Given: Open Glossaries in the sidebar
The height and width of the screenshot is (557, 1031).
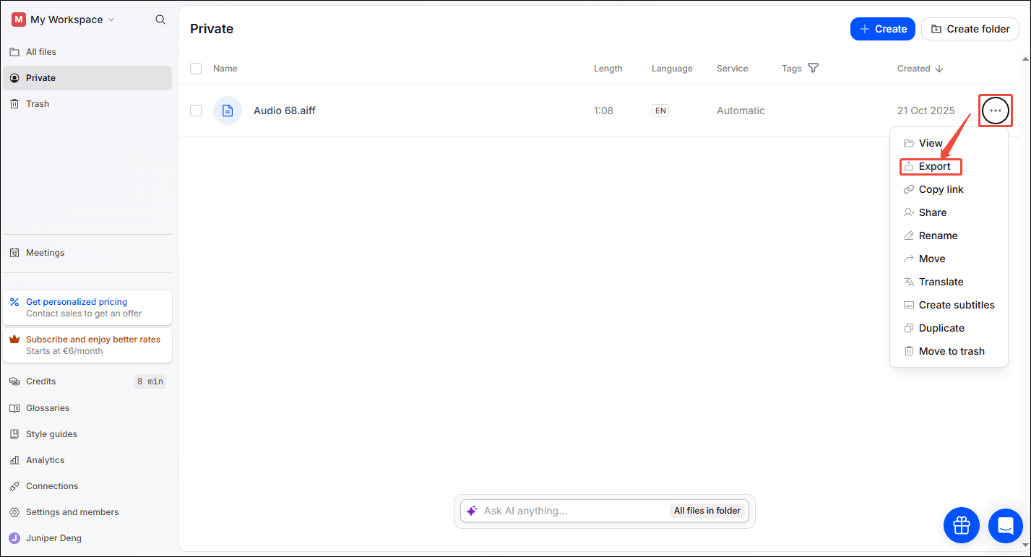Looking at the screenshot, I should point(87,408).
